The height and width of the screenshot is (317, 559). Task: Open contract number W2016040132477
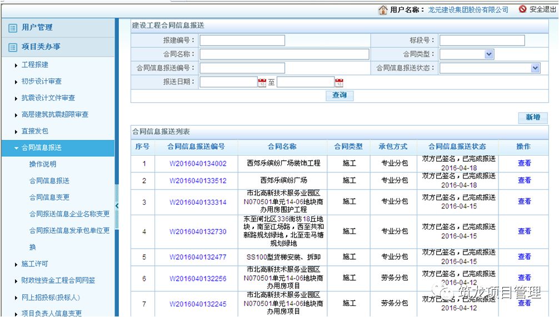198,257
